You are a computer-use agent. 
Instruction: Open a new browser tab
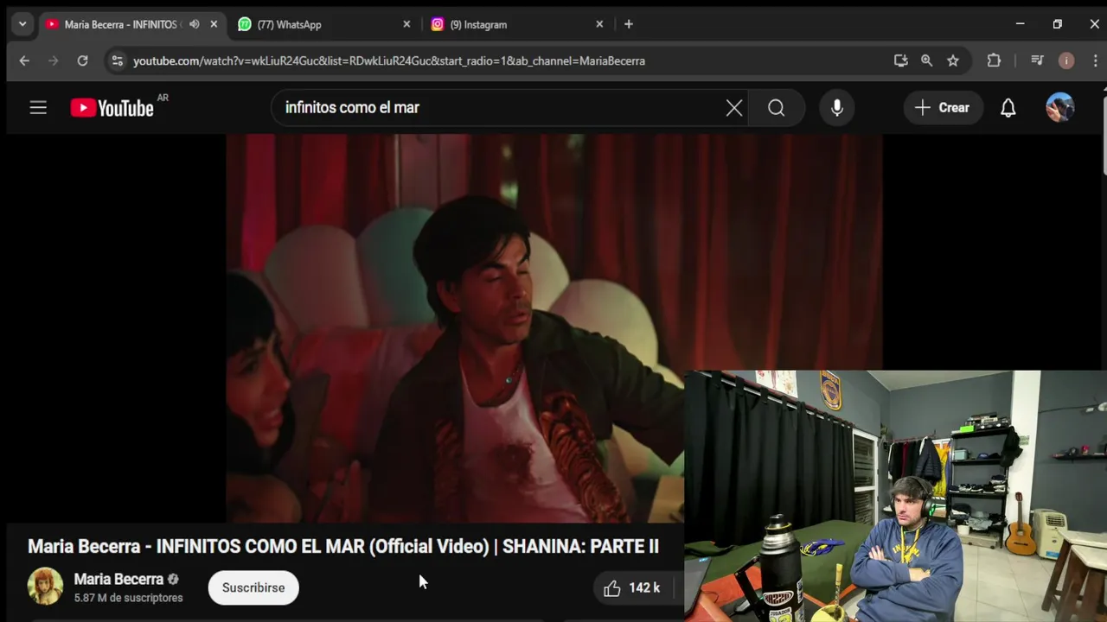(629, 24)
